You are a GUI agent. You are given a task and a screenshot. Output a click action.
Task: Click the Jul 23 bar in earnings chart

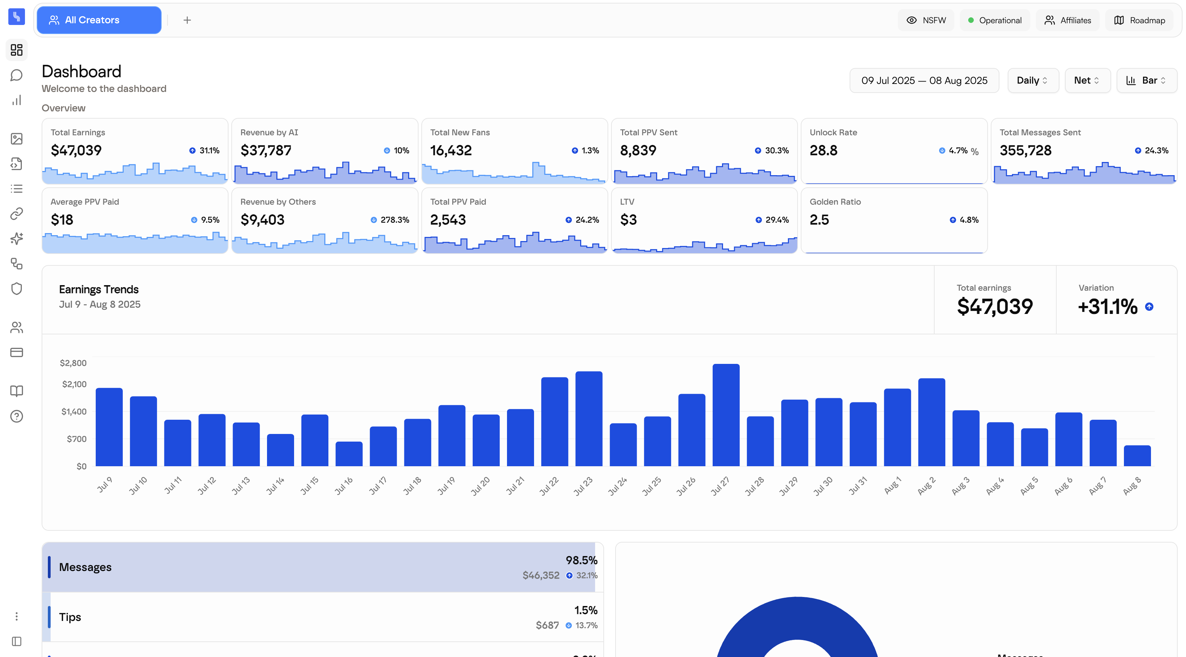(x=589, y=418)
